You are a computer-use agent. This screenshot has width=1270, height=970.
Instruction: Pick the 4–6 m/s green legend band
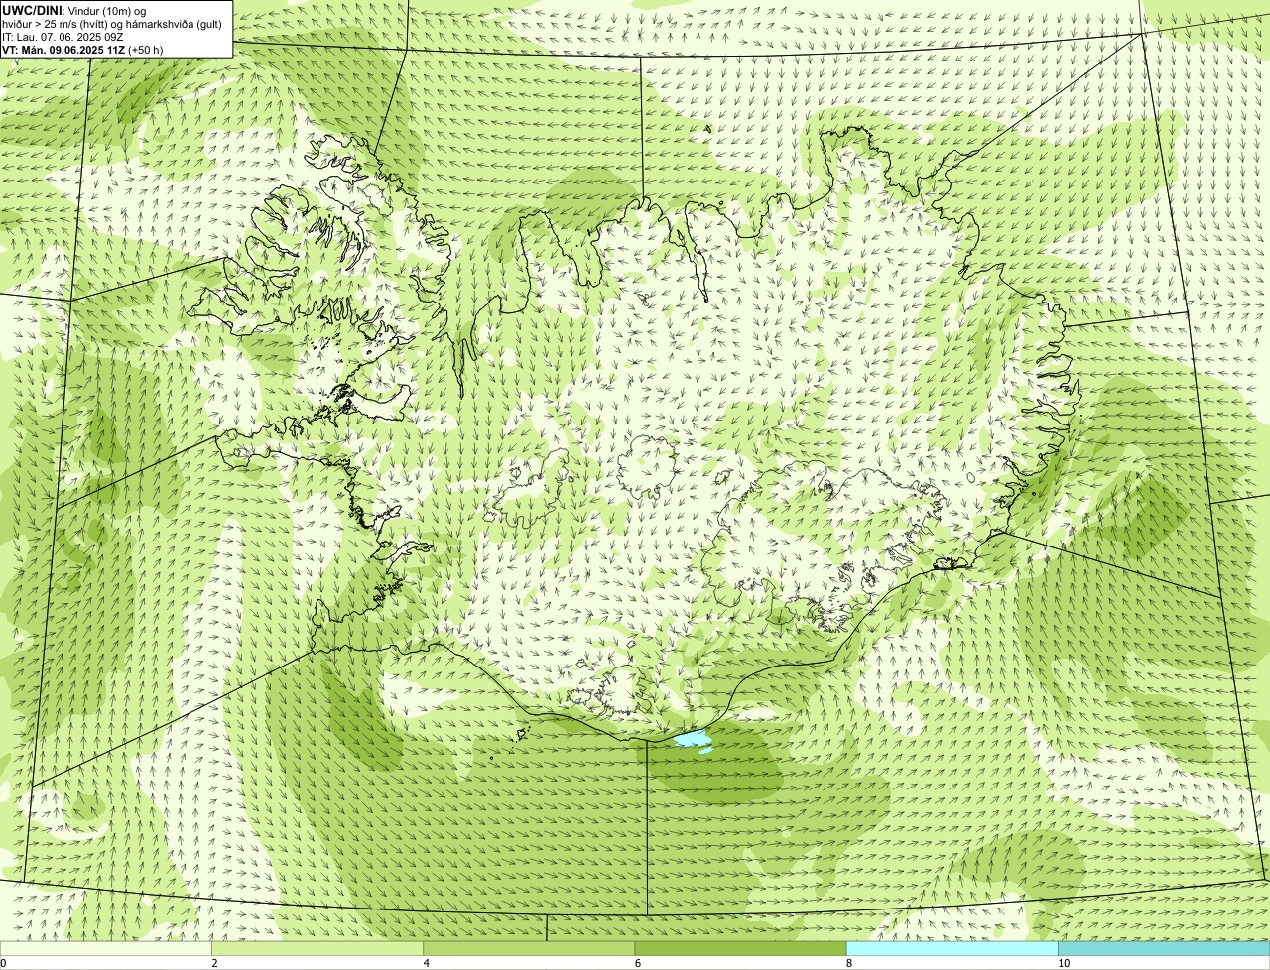tap(529, 948)
